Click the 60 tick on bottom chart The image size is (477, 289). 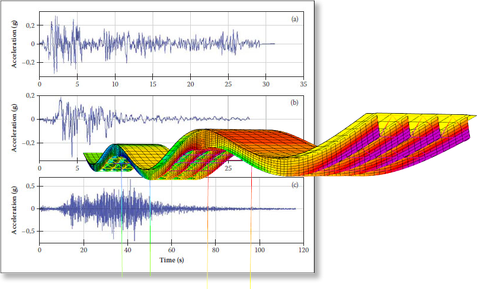[x=171, y=250]
